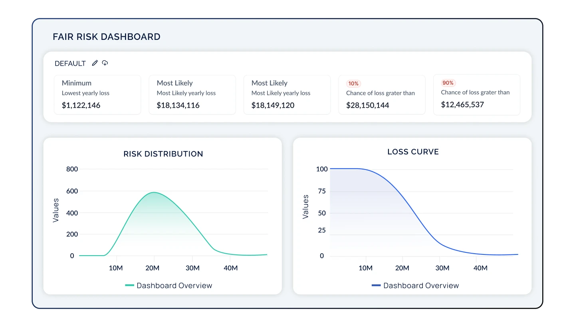
Task: Click the 10% chance badge
Action: pyautogui.click(x=353, y=84)
